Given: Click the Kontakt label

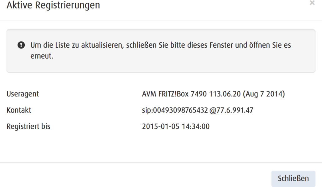Looking at the screenshot, I should click(x=19, y=110).
